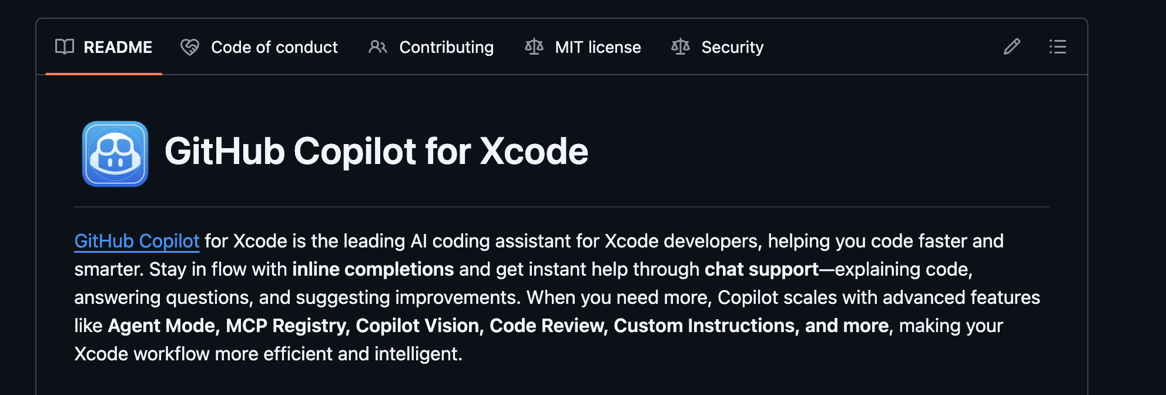1166x395 pixels.
Task: Select the scales icon next to Security
Action: [681, 46]
